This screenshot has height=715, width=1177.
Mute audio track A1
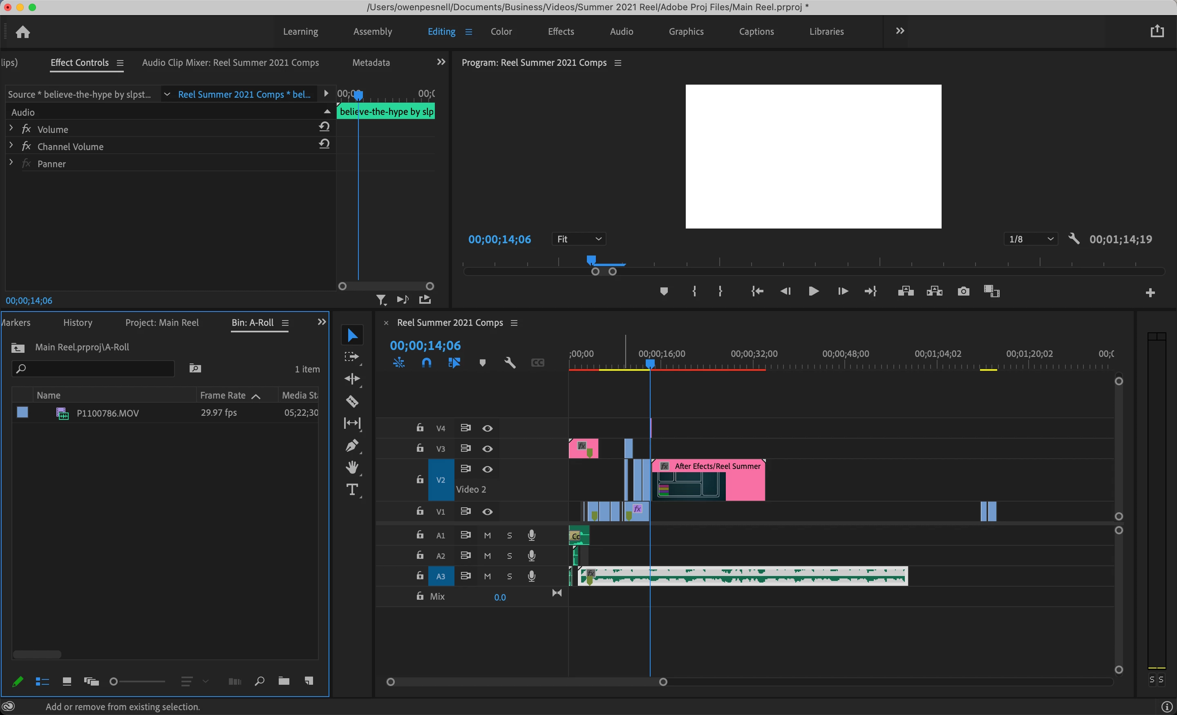click(x=487, y=535)
